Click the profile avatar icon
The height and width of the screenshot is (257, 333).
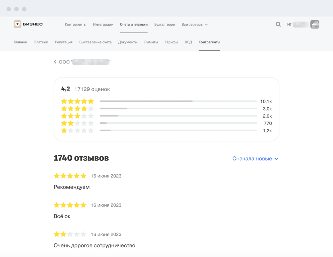(x=315, y=24)
